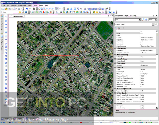Open the Edit menu
Screen dimensions: 159x125
(x=8, y=6)
